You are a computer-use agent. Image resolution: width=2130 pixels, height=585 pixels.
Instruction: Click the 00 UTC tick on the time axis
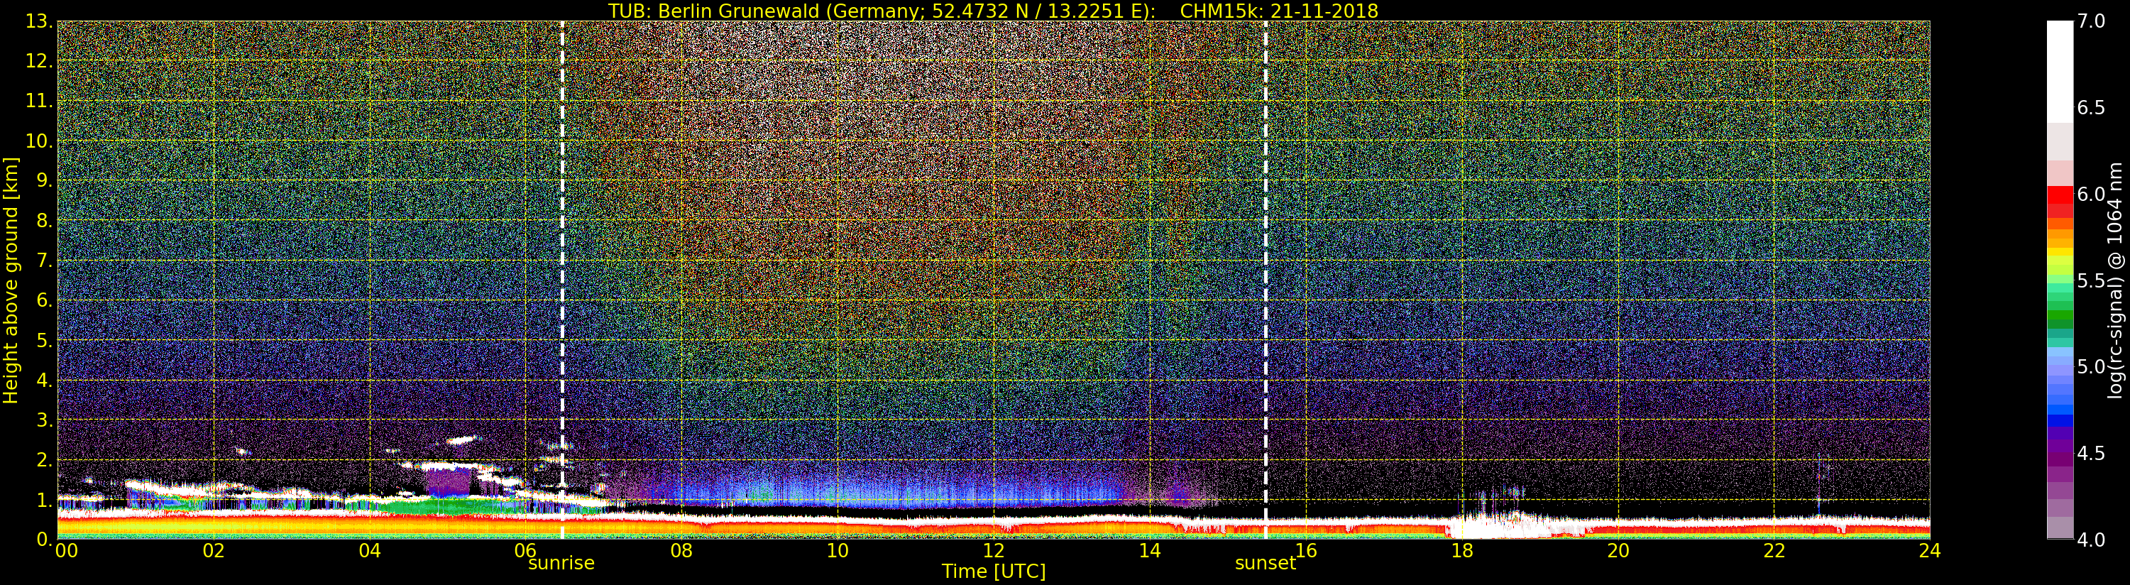pyautogui.click(x=66, y=550)
